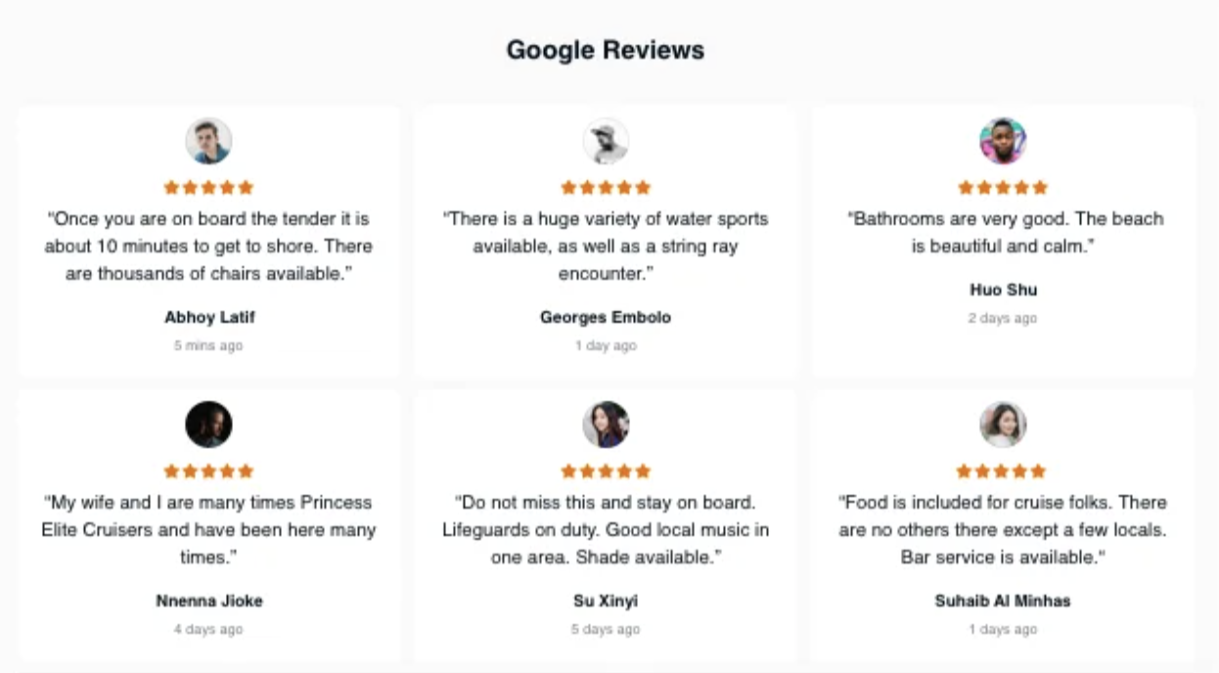Open the reviewer name Abhoy Latif
1219x673 pixels.
tap(209, 317)
